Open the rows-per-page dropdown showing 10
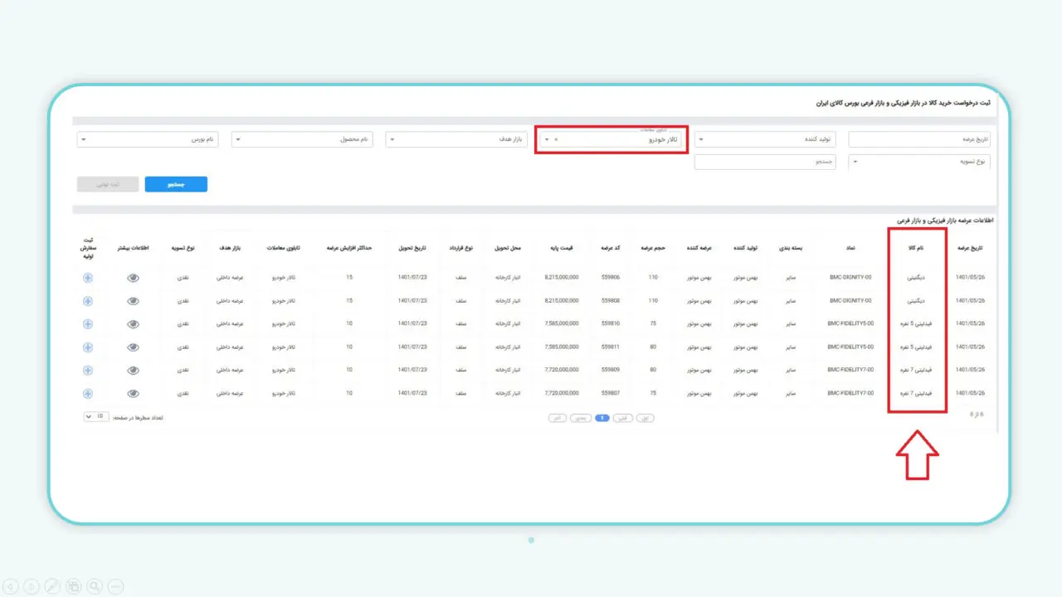The height and width of the screenshot is (597, 1062). click(95, 416)
